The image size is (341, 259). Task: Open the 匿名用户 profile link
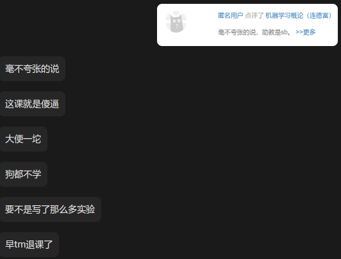pyautogui.click(x=230, y=15)
